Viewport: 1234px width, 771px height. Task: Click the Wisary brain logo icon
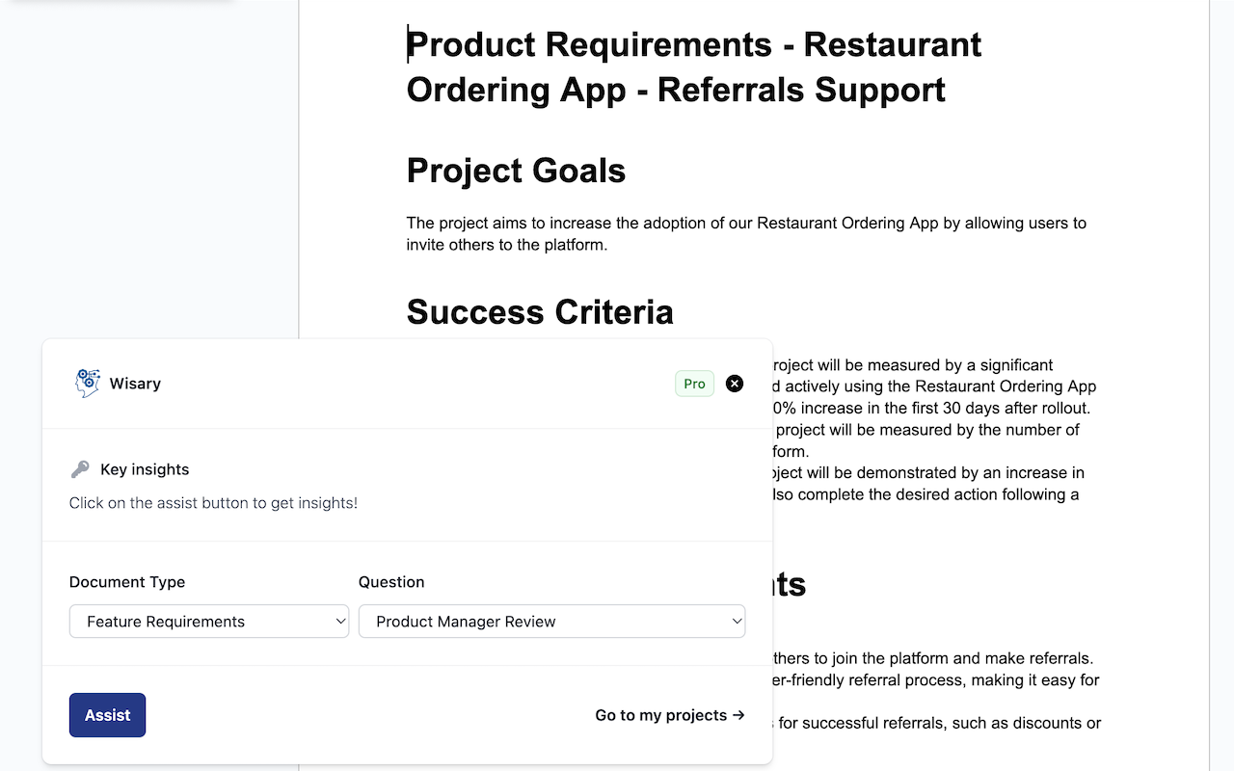pos(88,384)
